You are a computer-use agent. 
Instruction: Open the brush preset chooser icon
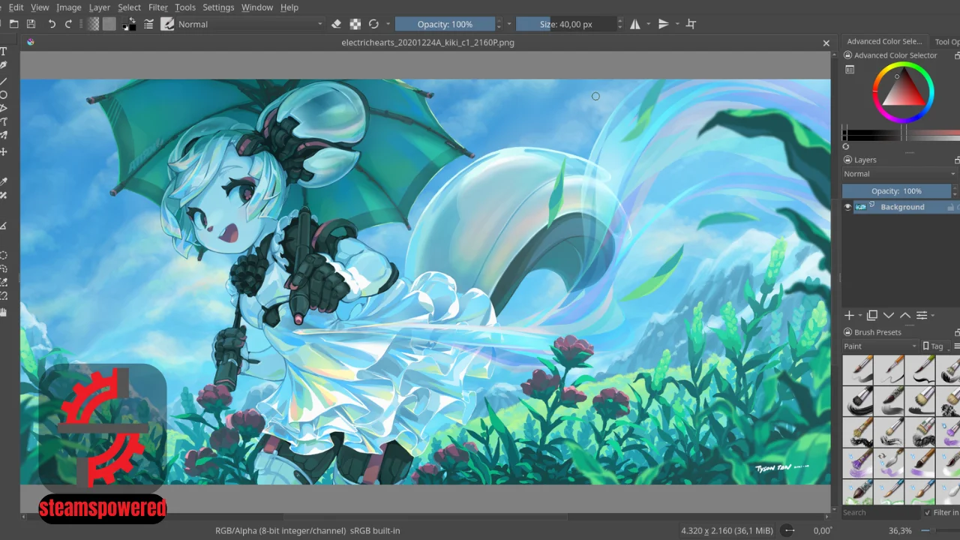(x=167, y=24)
